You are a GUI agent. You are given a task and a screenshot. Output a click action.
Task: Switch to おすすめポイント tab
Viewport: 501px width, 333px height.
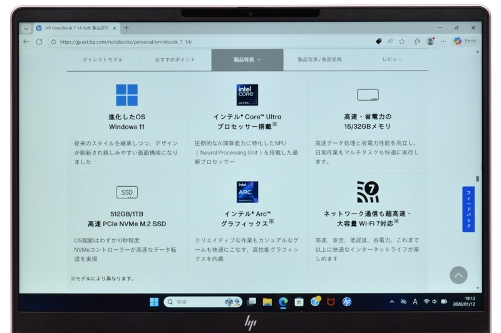(x=175, y=59)
